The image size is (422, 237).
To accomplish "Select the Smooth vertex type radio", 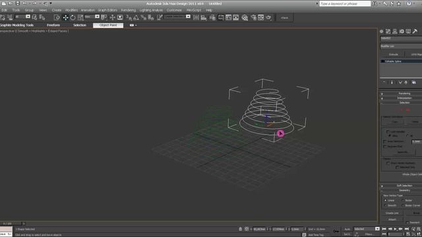I will coord(385,205).
